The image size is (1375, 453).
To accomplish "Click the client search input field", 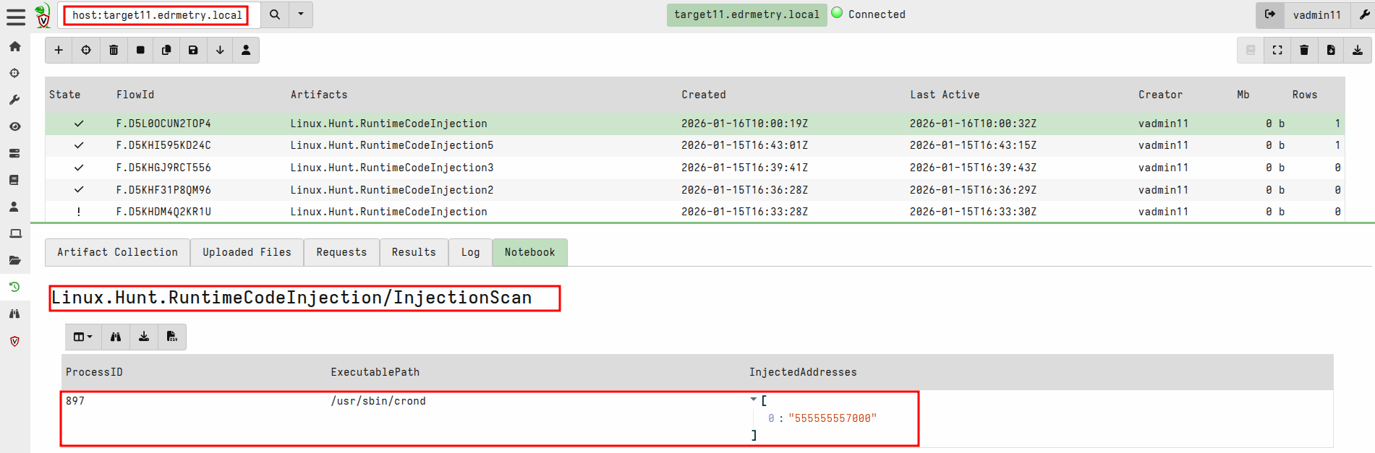I will point(157,15).
